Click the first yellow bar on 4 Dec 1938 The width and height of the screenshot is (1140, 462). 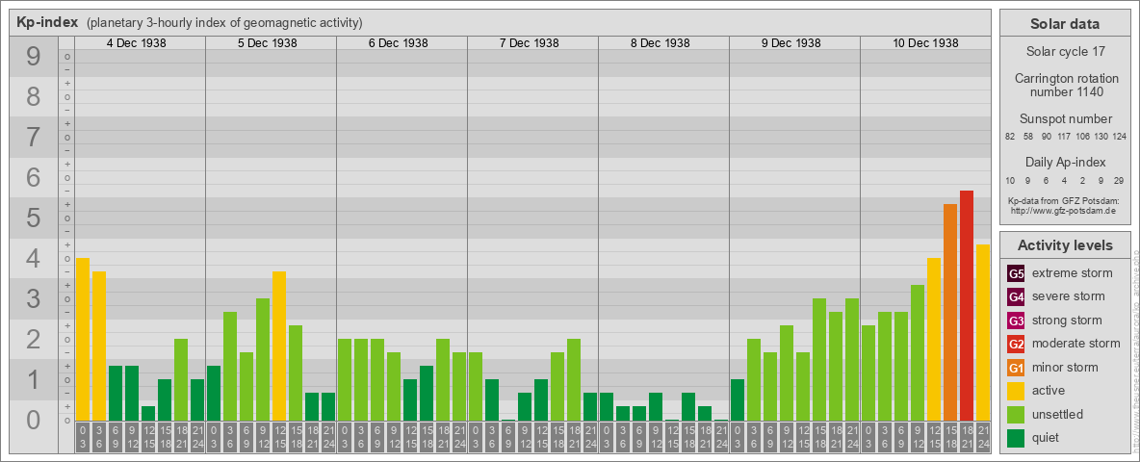(x=83, y=340)
